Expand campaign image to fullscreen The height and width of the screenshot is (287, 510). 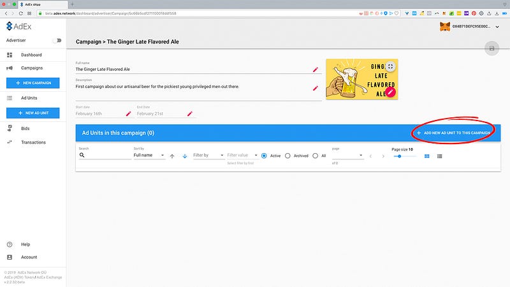coord(390,66)
